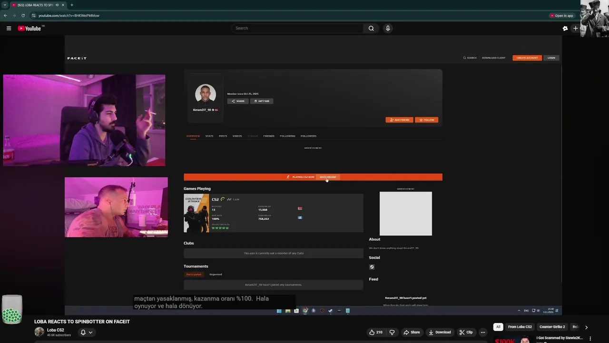The width and height of the screenshot is (609, 343).
Task: Click the video title text
Action: [x=82, y=322]
